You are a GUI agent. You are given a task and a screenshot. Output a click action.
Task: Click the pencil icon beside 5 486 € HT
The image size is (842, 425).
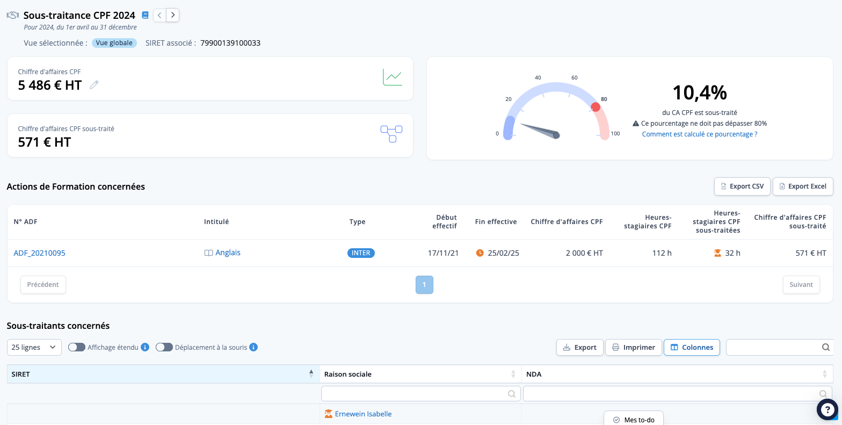(x=94, y=84)
